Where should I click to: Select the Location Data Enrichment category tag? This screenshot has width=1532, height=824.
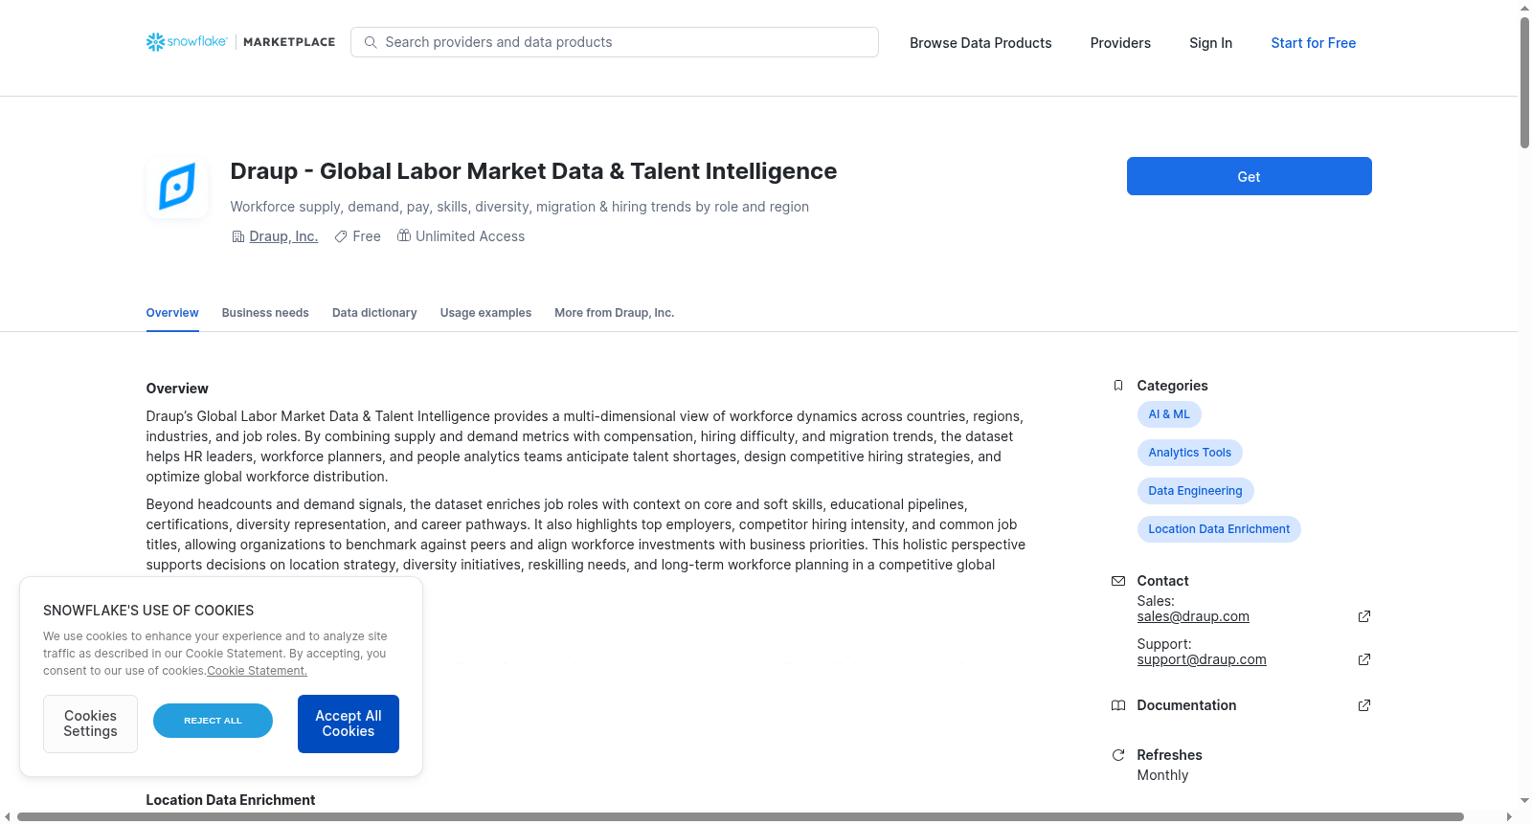[x=1219, y=529]
